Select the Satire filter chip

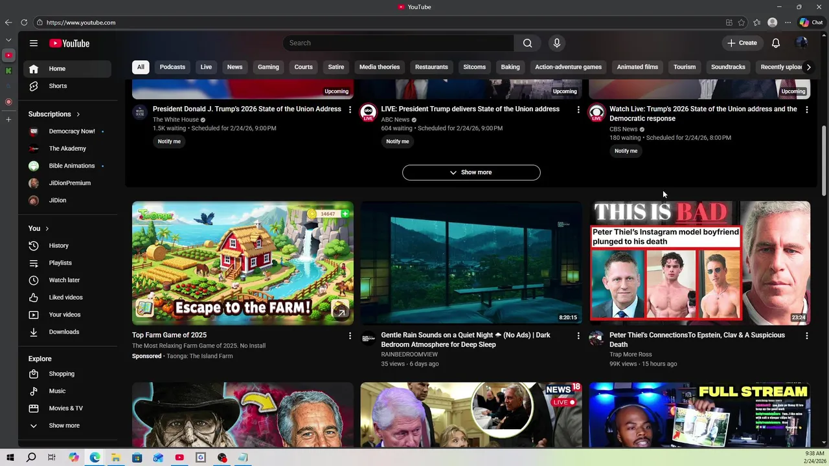coord(335,67)
